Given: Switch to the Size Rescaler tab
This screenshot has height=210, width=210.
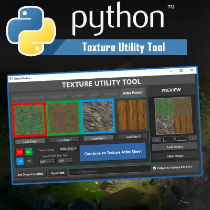Looking at the screenshot, I should click(x=58, y=96).
